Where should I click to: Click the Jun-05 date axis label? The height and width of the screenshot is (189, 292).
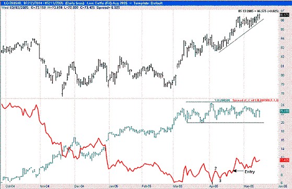click(283, 186)
